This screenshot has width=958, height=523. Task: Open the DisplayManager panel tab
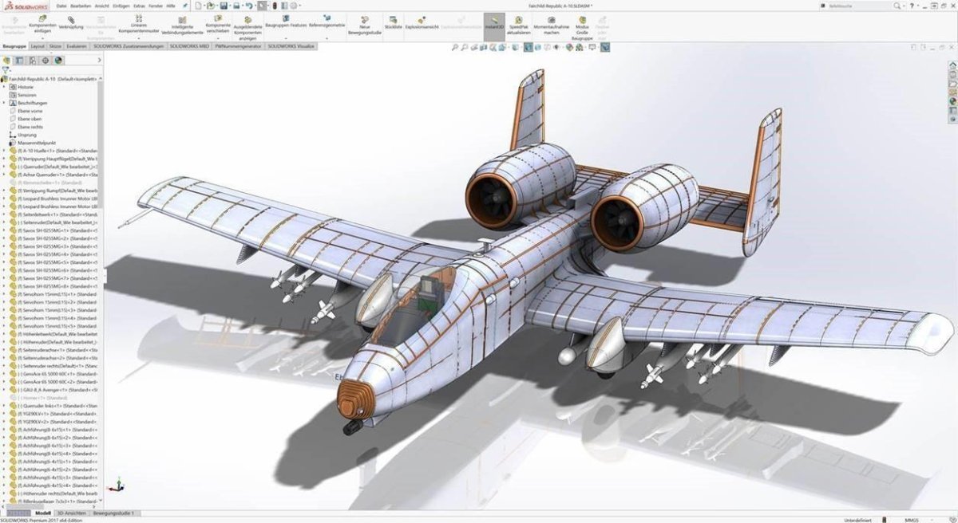pos(58,60)
